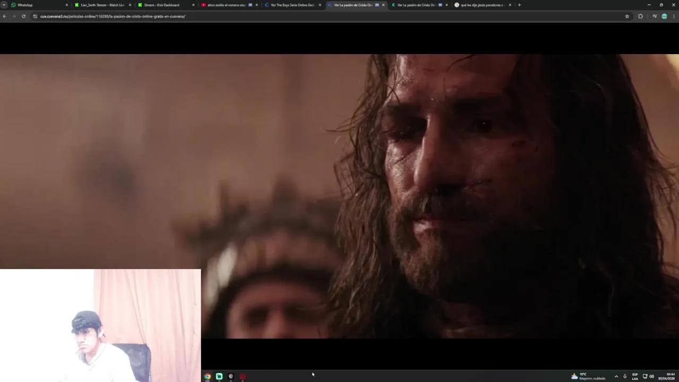Image resolution: width=679 pixels, height=382 pixels.
Task: Open a new browser tab
Action: click(x=519, y=5)
